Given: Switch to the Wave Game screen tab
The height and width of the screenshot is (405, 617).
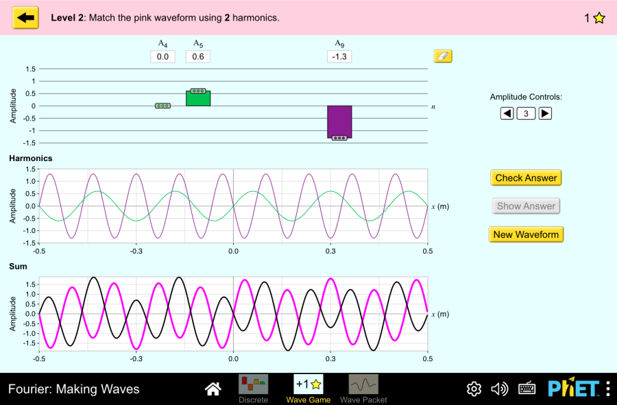Looking at the screenshot, I should (x=308, y=384).
